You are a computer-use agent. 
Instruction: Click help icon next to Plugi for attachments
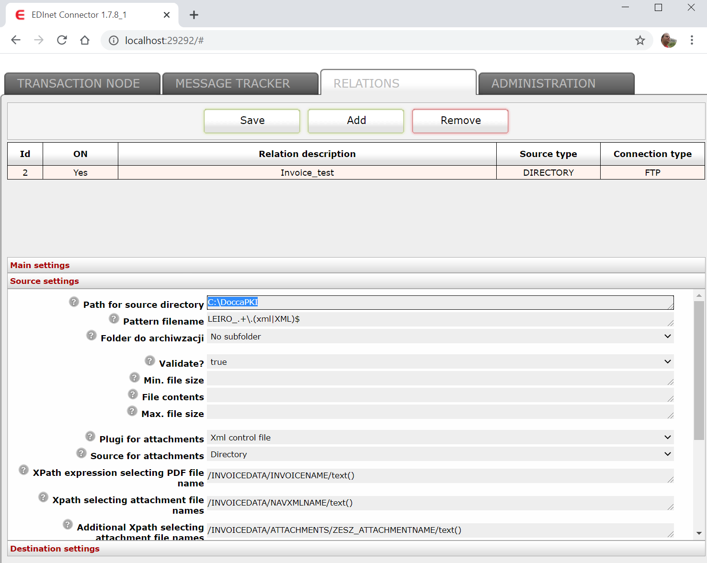pyautogui.click(x=90, y=436)
